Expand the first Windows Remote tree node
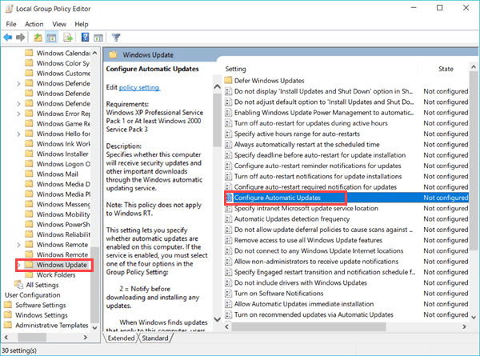 [18, 245]
